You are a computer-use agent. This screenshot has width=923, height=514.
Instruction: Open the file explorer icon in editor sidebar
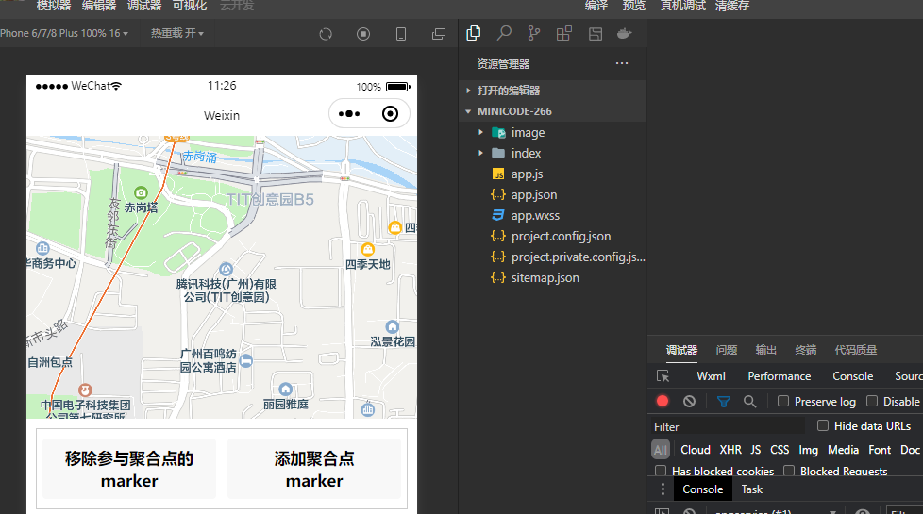pos(473,34)
